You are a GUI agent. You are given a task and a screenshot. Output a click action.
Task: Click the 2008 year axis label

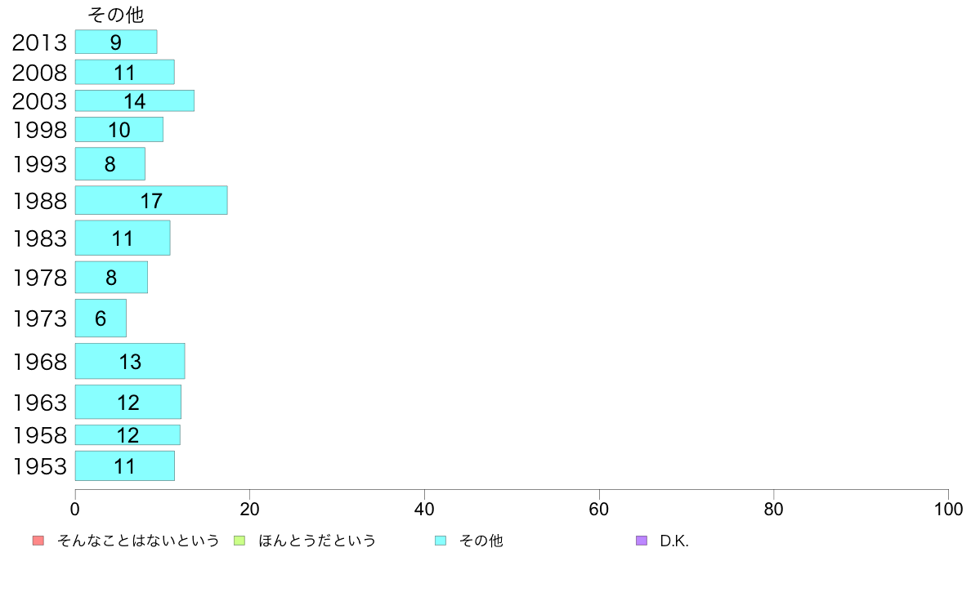tap(39, 73)
